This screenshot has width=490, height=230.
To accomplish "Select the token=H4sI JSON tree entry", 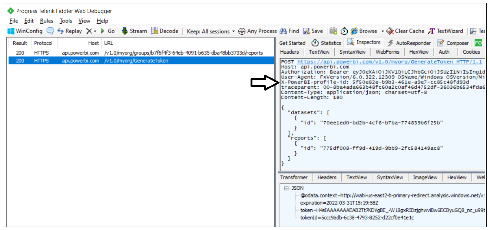I will pyautogui.click(x=393, y=210).
